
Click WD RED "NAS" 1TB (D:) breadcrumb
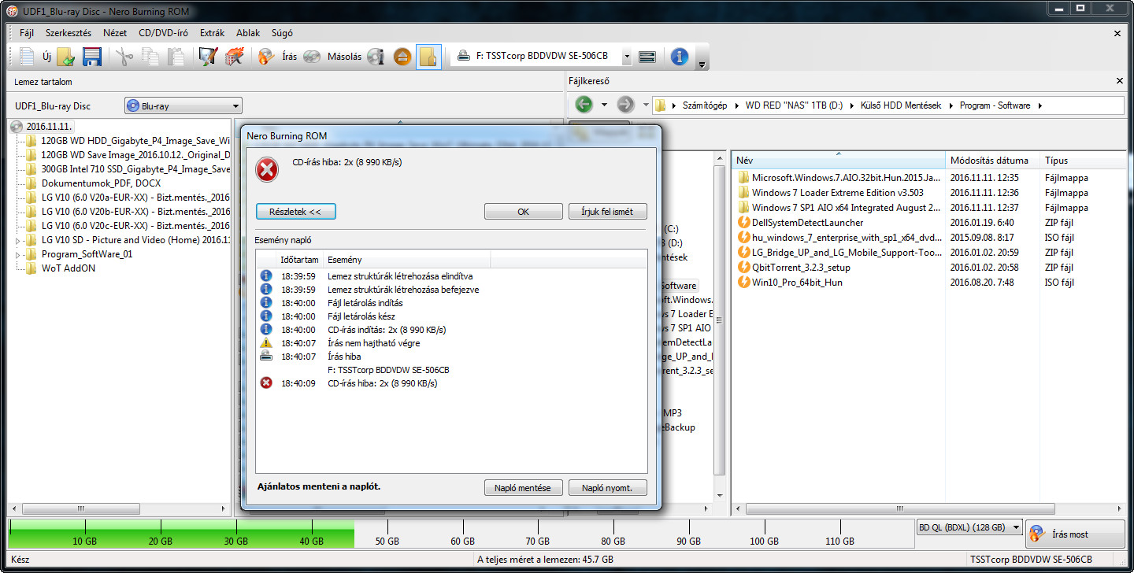tap(794, 105)
